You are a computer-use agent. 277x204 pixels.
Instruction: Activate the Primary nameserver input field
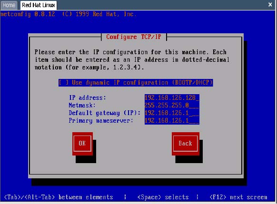pos(172,121)
